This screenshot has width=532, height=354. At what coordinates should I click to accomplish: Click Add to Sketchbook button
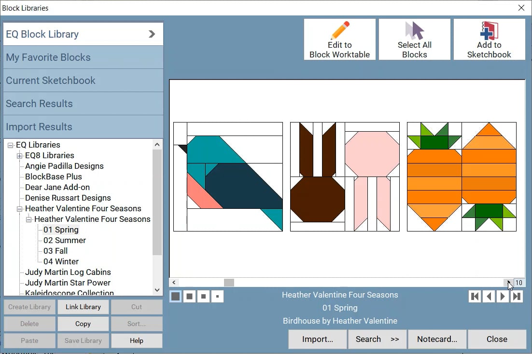489,40
